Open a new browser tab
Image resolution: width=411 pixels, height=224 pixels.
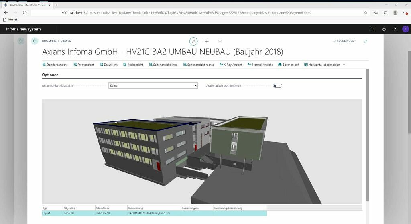coord(56,5)
